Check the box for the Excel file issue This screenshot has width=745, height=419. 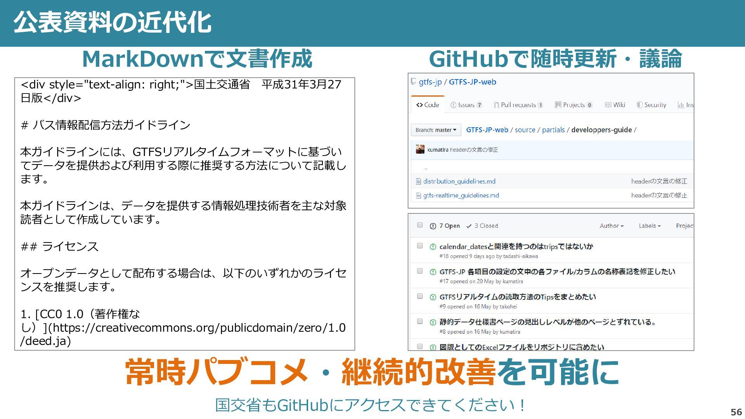(x=419, y=346)
